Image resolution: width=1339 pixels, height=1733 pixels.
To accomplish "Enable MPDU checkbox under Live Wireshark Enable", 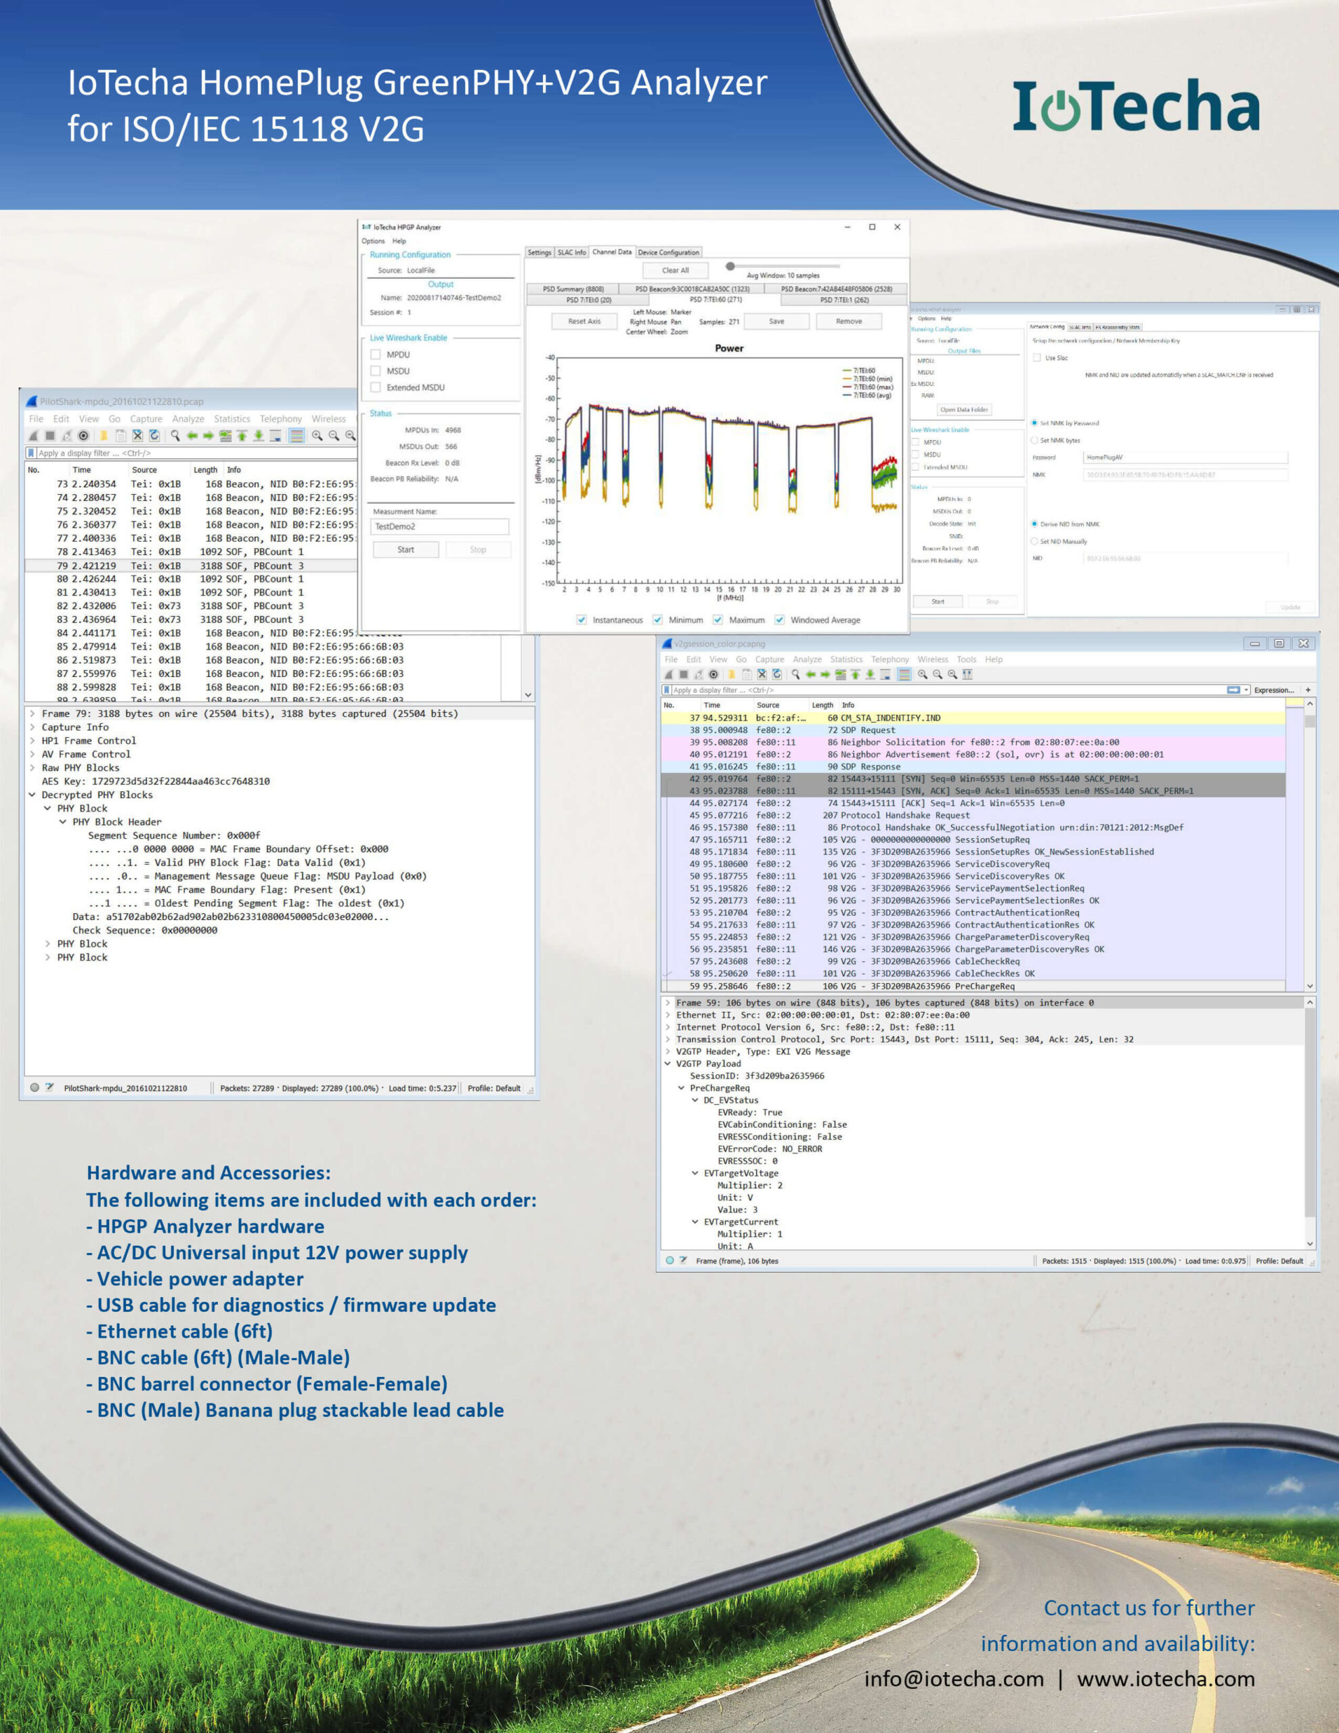I will pos(376,355).
